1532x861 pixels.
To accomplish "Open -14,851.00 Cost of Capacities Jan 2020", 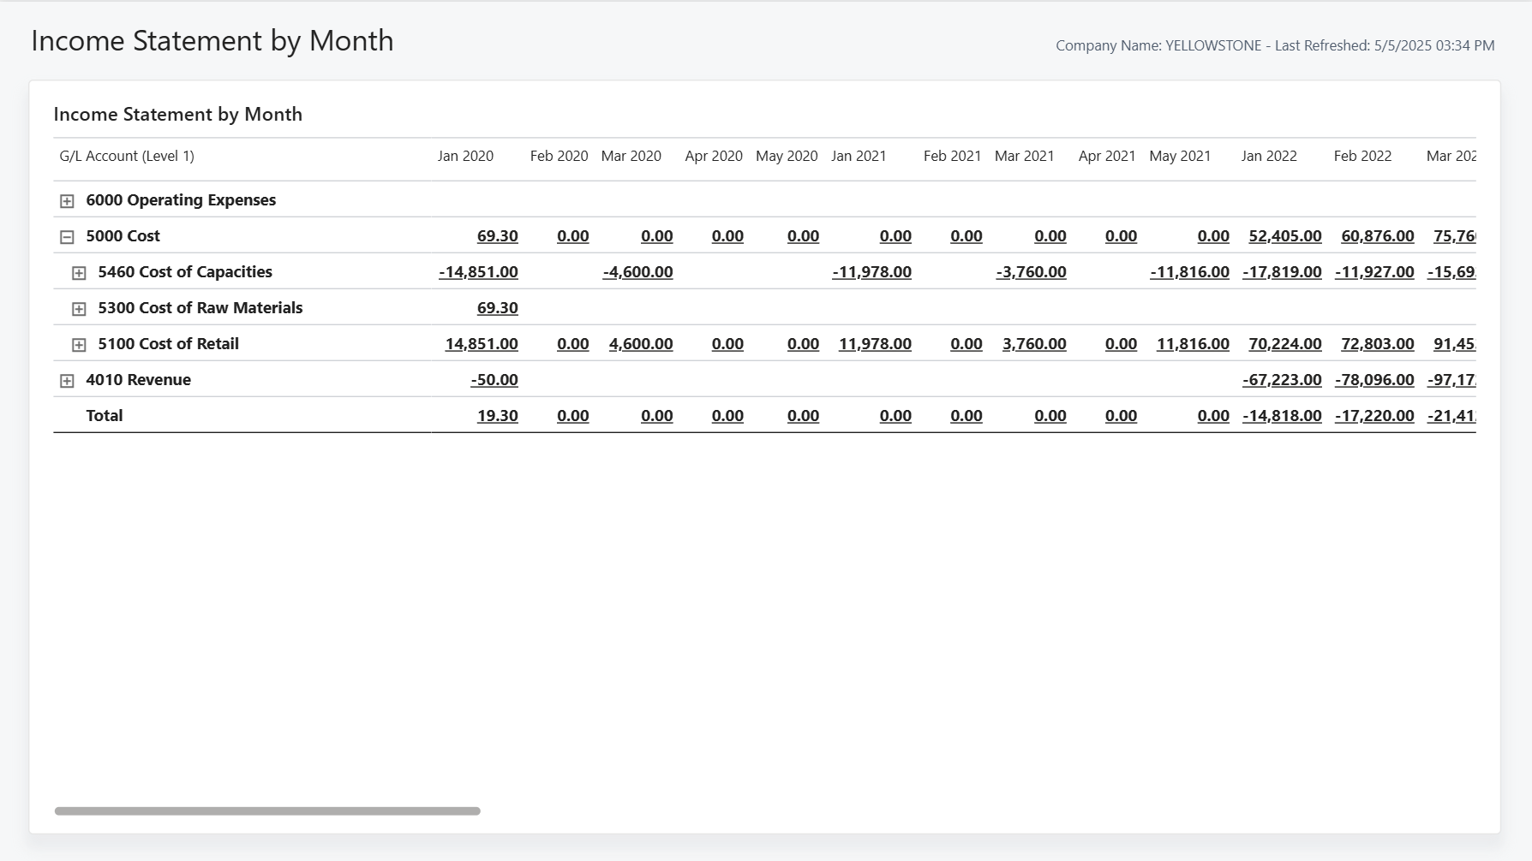I will pos(478,272).
